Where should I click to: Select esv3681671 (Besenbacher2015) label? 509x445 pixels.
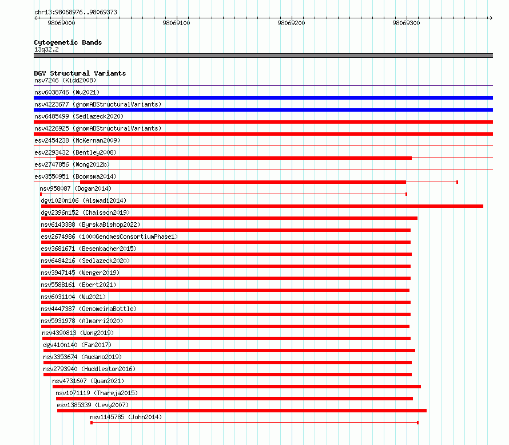point(89,249)
